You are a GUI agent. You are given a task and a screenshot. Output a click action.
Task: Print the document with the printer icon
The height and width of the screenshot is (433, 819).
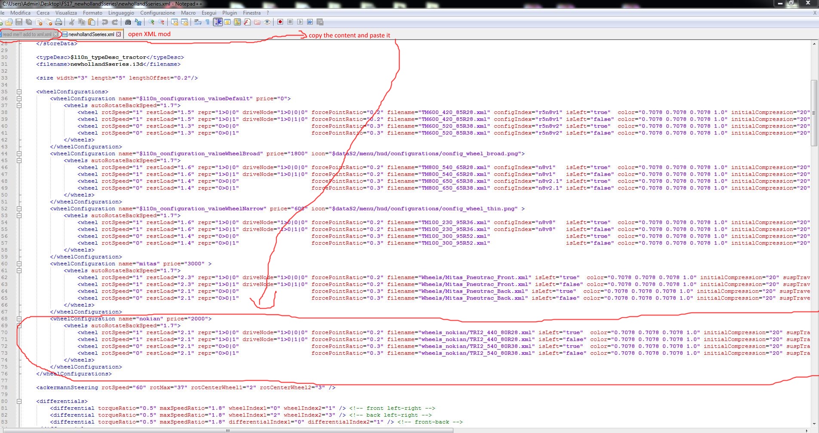tap(58, 22)
